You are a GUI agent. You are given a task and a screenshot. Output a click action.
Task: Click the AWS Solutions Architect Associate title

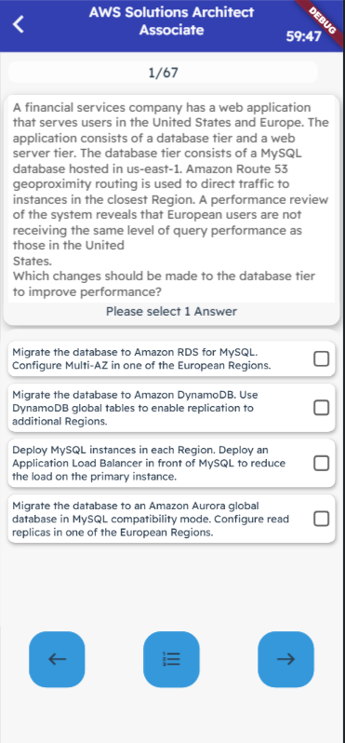click(x=171, y=21)
